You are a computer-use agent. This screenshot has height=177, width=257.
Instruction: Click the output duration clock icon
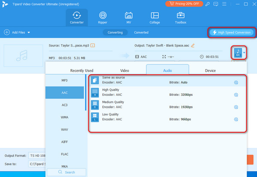click(x=202, y=57)
